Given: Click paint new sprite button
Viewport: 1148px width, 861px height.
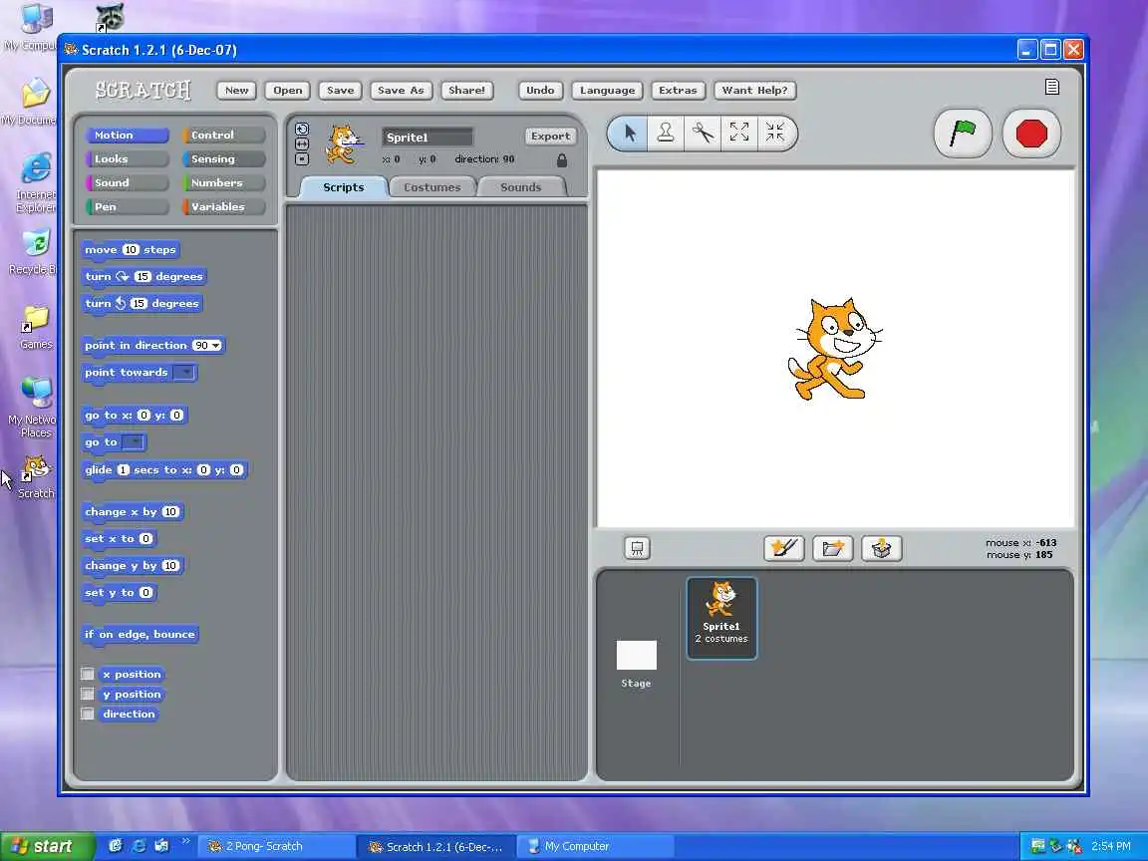Looking at the screenshot, I should click(783, 548).
